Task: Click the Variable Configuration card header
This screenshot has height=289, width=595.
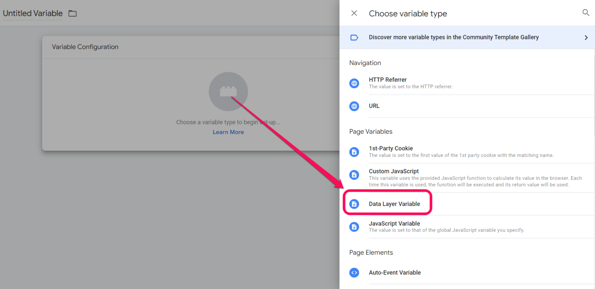Action: (x=85, y=46)
